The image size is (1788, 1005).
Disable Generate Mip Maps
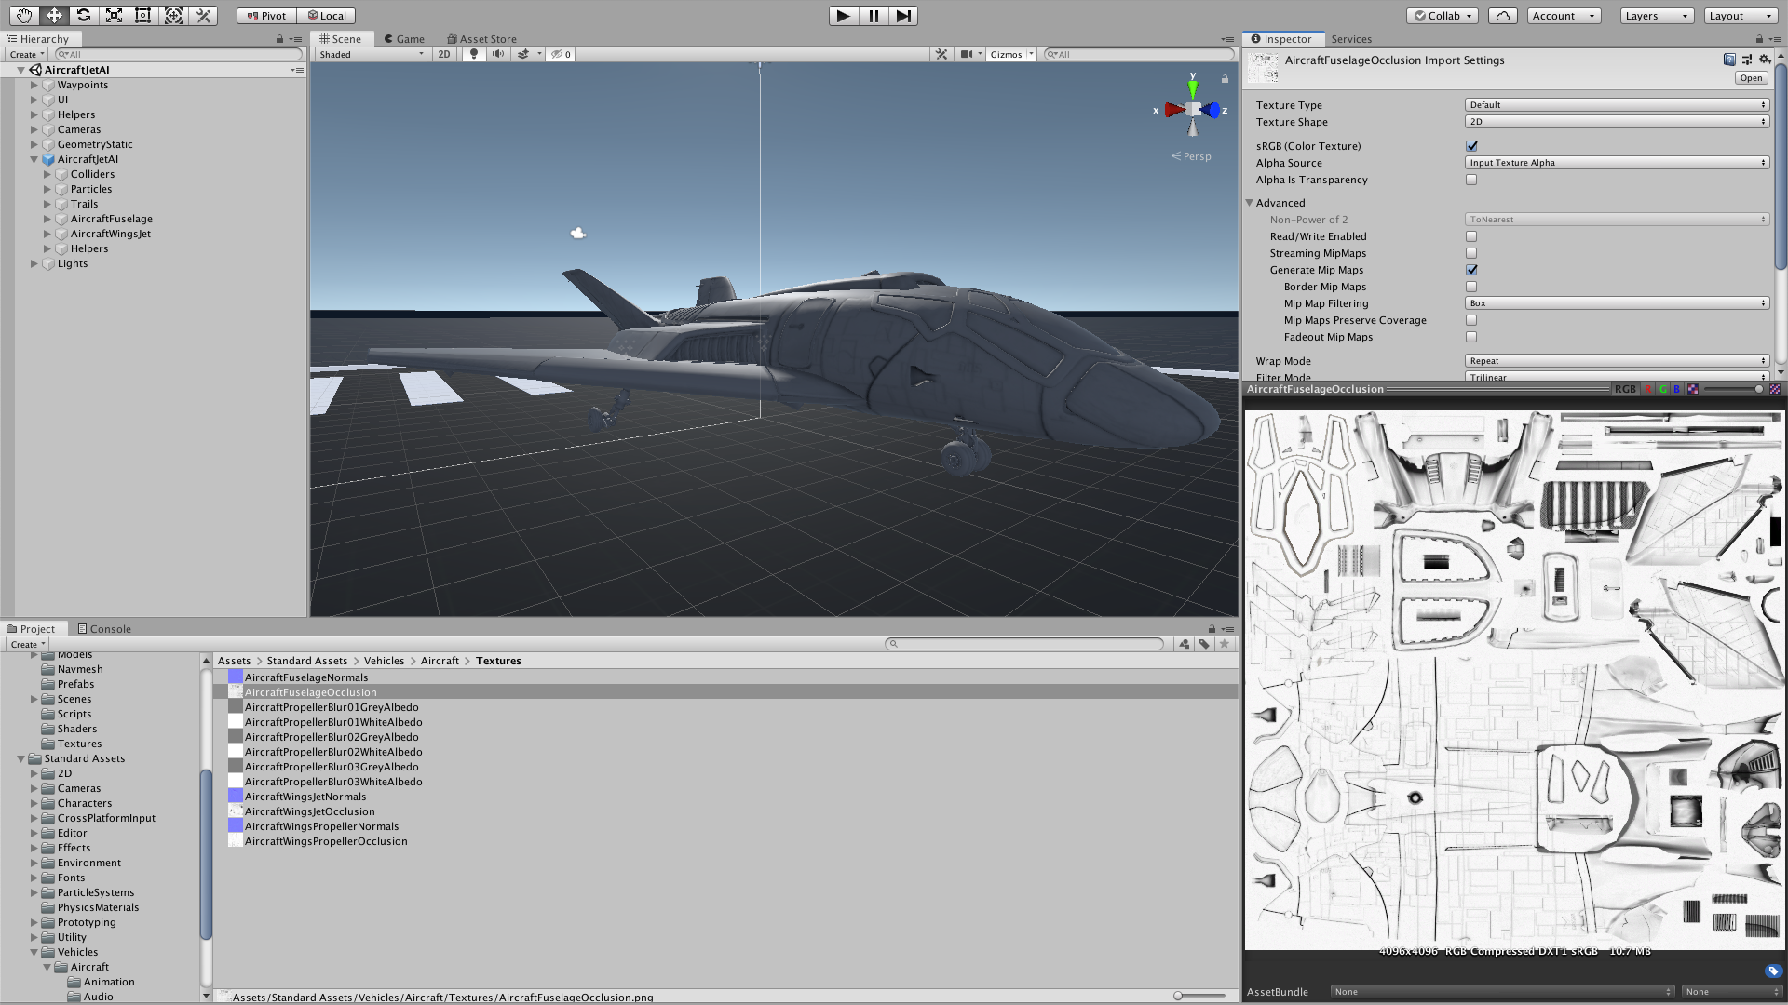1471,270
